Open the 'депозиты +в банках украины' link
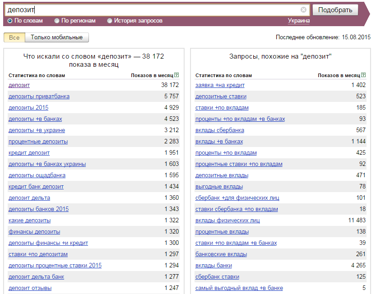The width and height of the screenshot is (390, 294). 47,164
